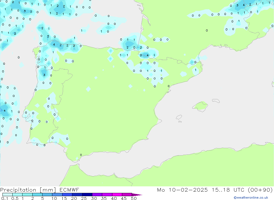This screenshot has width=274, height=200.
Task: Click the 20–25 mm legend swatch
Action: [x=77, y=195]
